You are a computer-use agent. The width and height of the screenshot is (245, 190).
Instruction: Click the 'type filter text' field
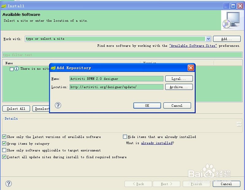click(x=122, y=55)
